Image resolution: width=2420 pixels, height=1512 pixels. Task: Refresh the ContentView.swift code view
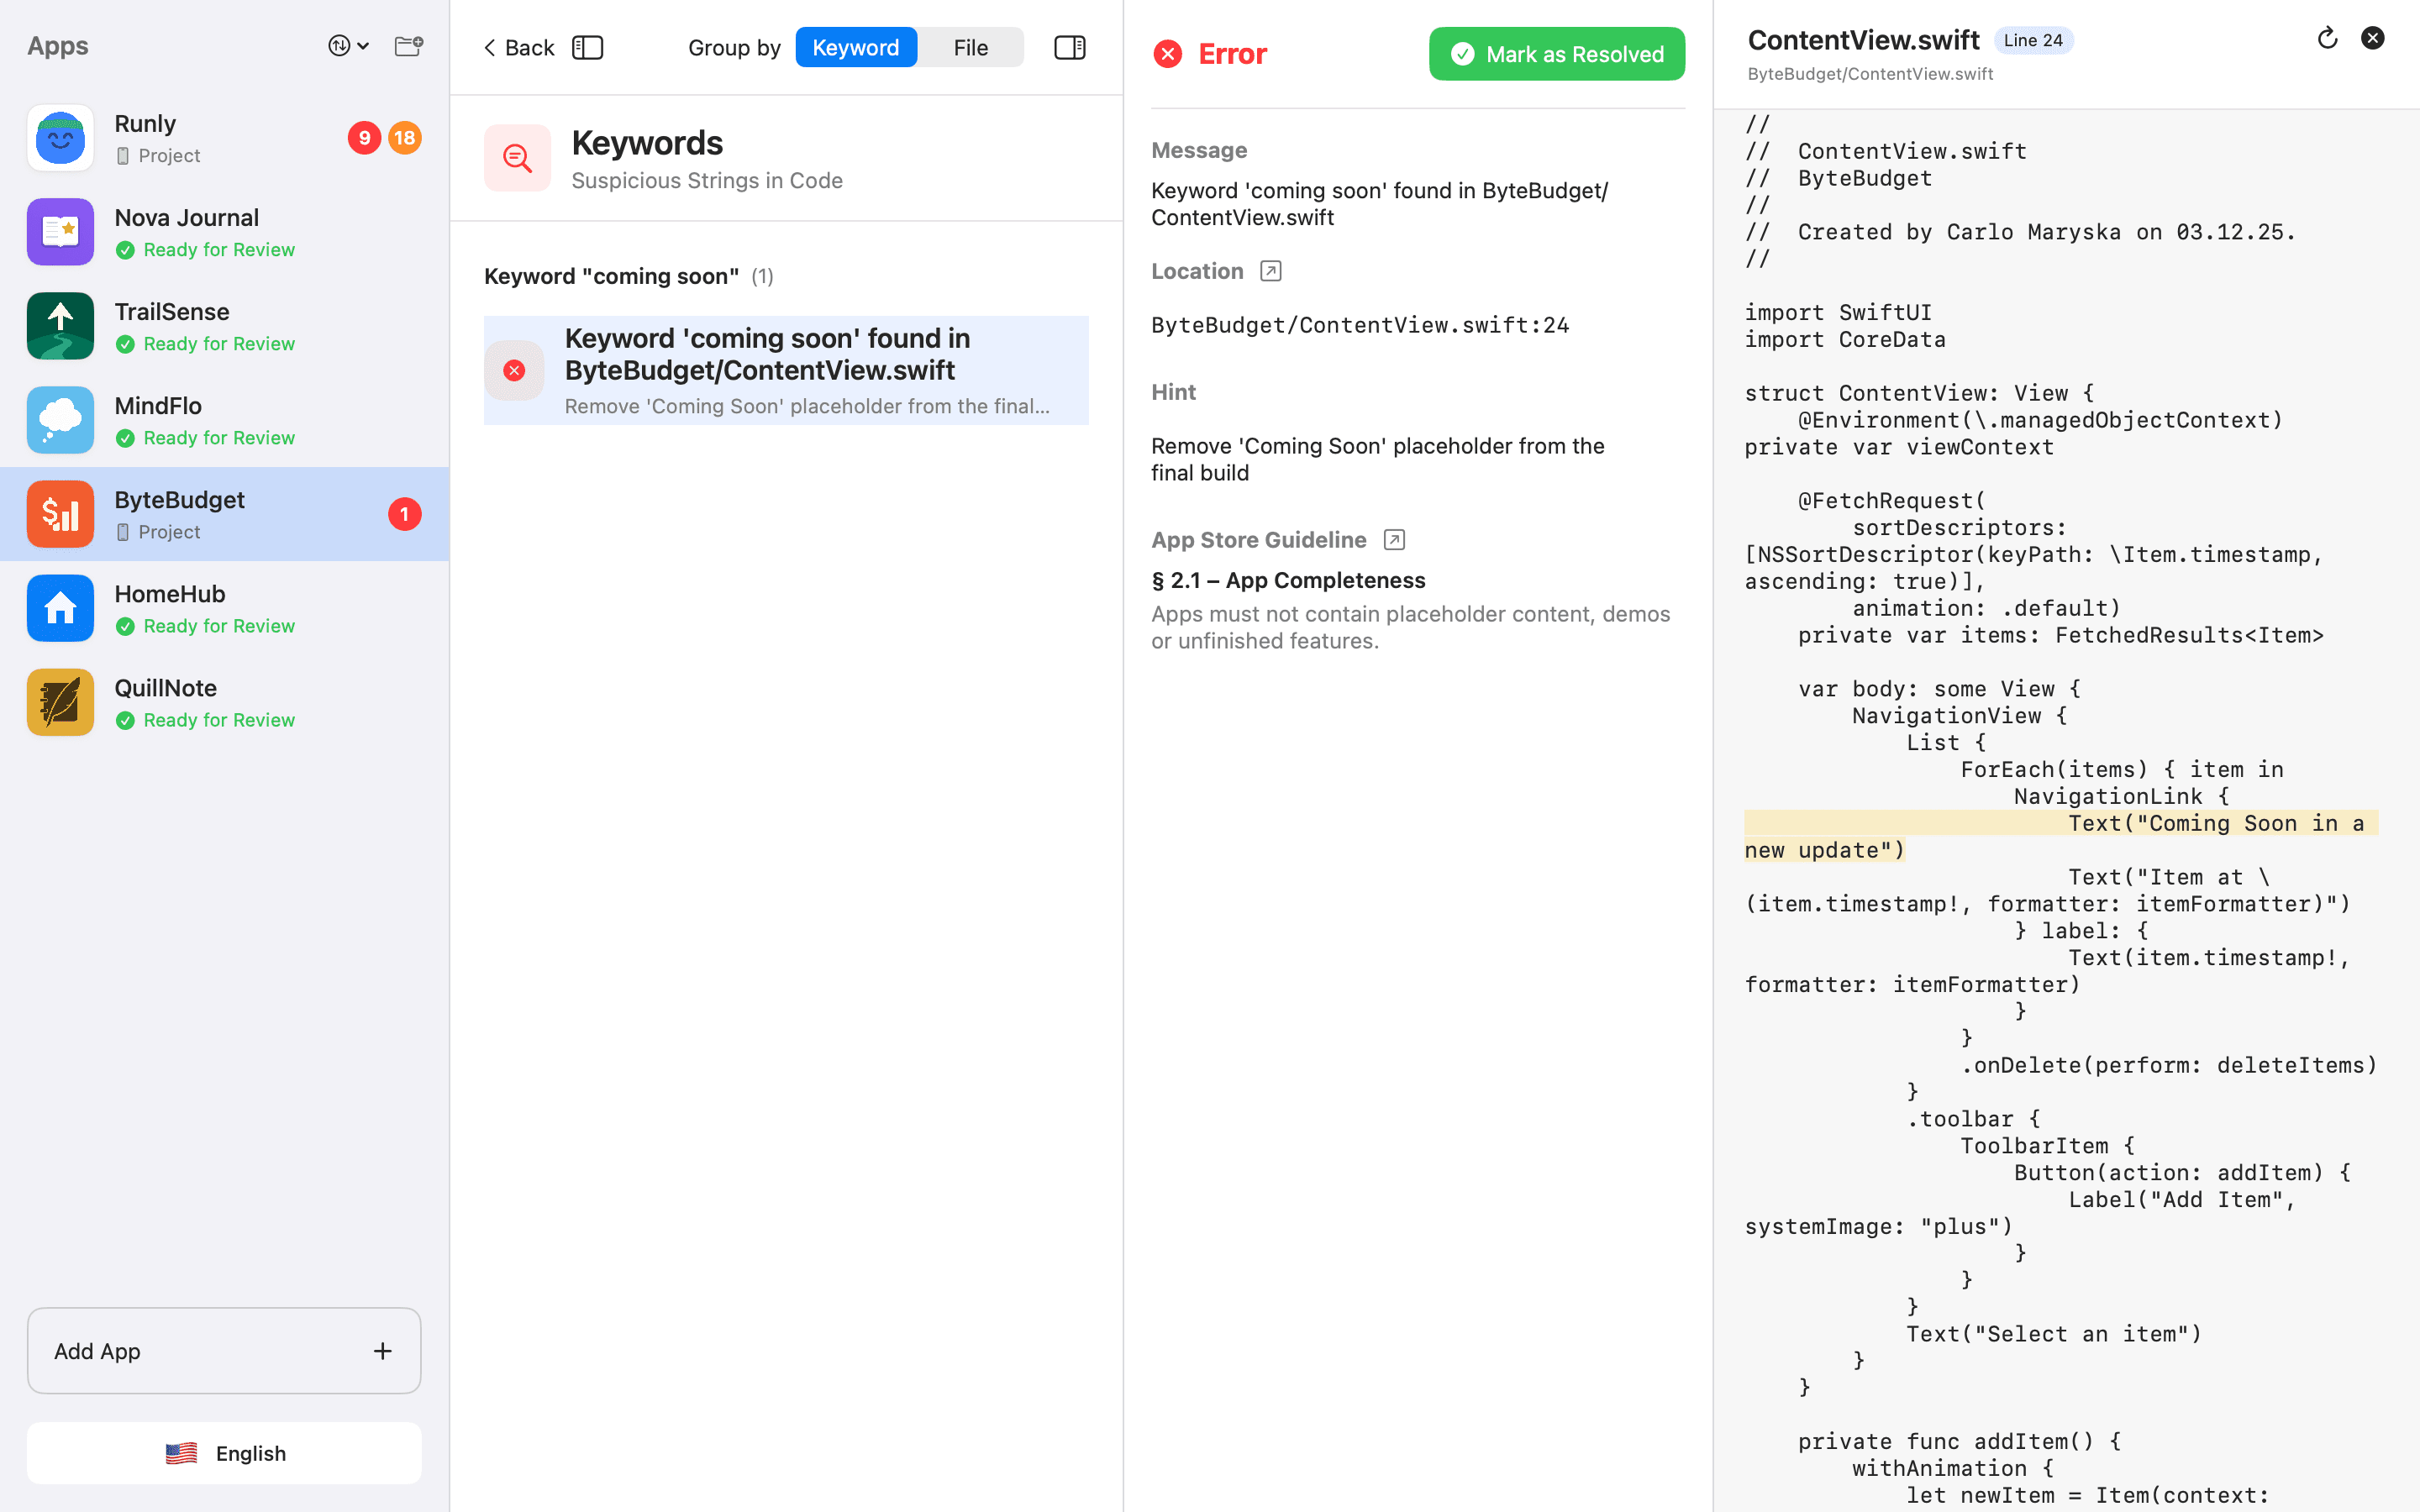[2328, 37]
